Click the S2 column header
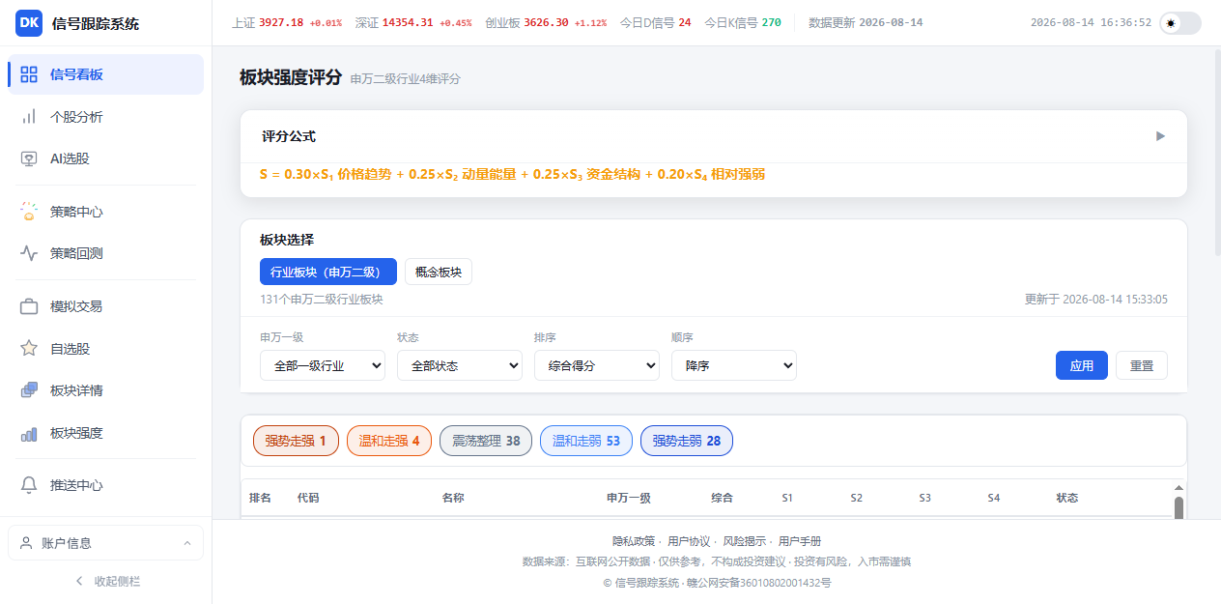1221x604 pixels. (857, 498)
